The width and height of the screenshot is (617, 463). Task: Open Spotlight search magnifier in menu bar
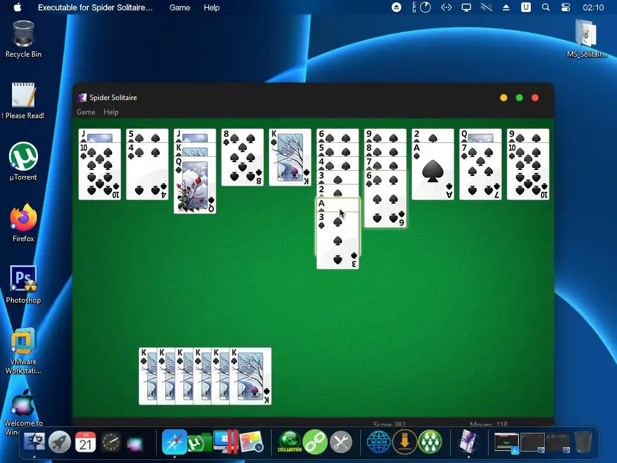coord(545,7)
